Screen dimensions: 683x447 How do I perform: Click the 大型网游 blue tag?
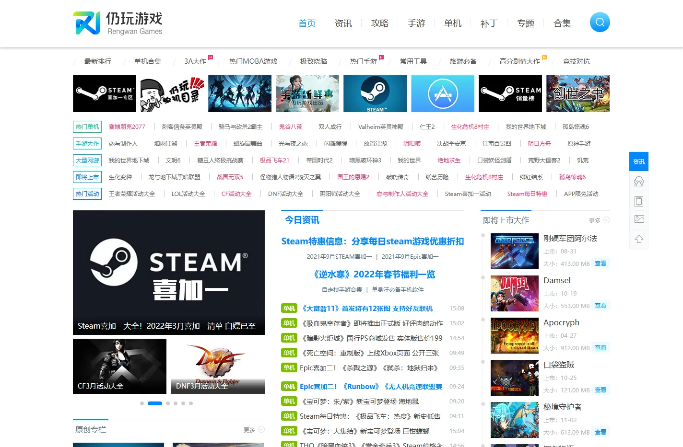[x=87, y=160]
